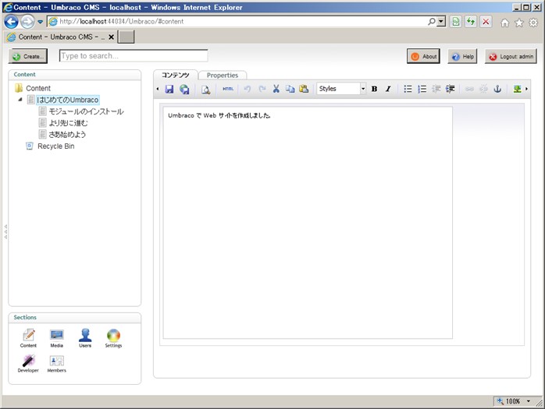Open recent pages dropdown next to Forward
The width and height of the screenshot is (545, 409).
click(x=41, y=22)
